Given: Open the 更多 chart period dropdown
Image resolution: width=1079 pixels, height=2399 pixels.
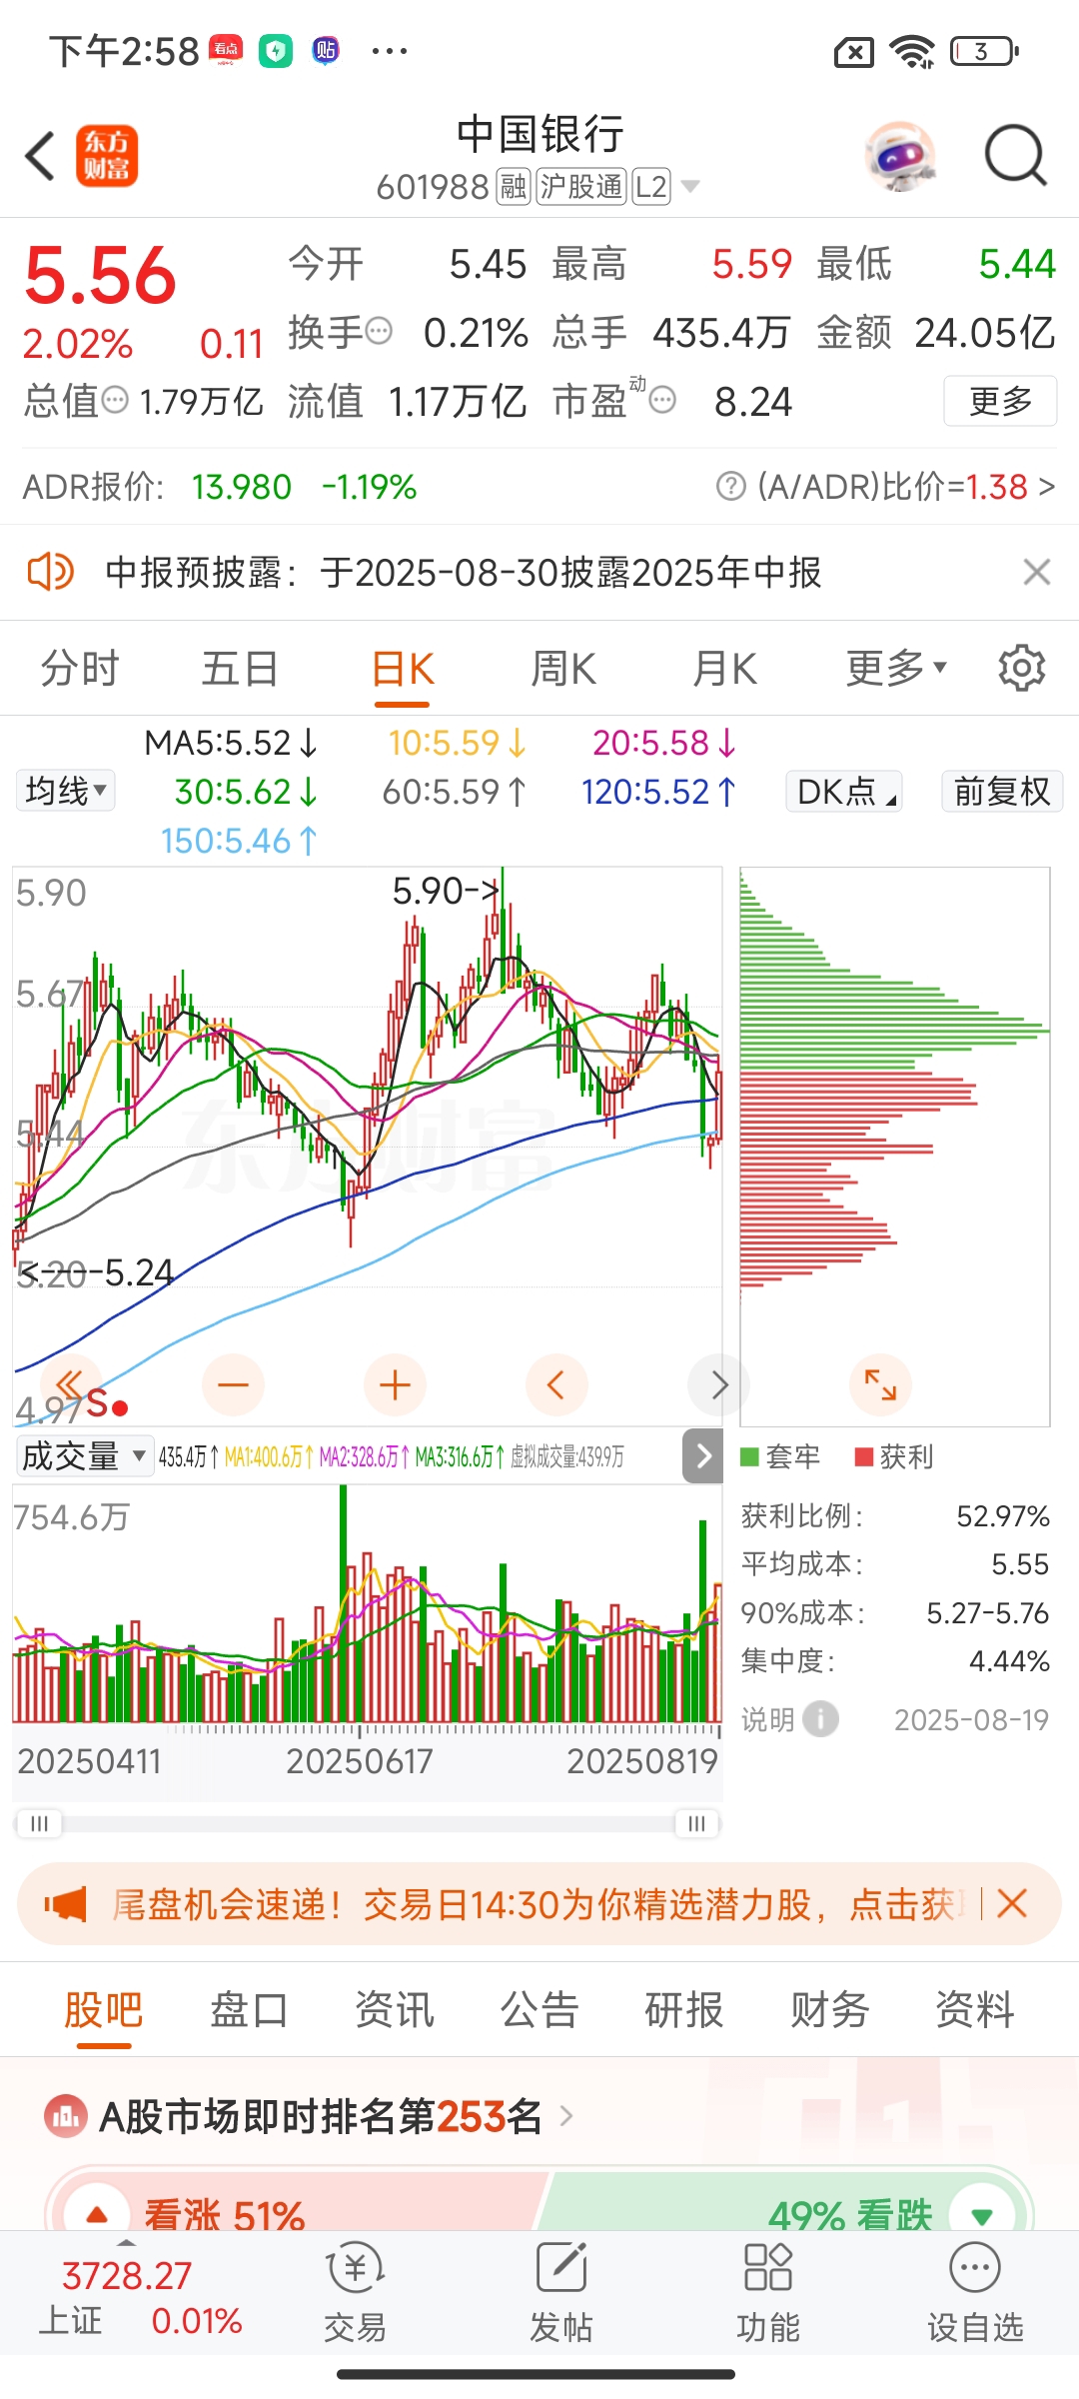Looking at the screenshot, I should (896, 668).
